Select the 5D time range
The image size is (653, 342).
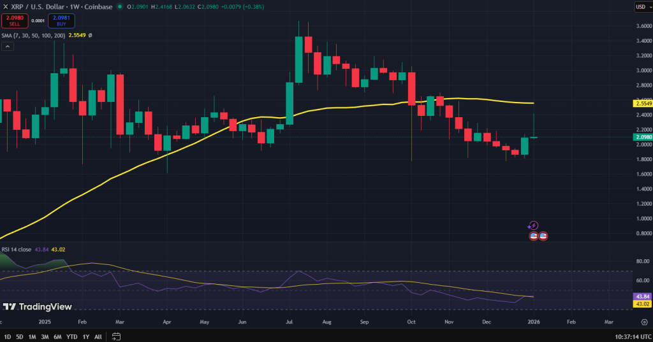(20, 337)
